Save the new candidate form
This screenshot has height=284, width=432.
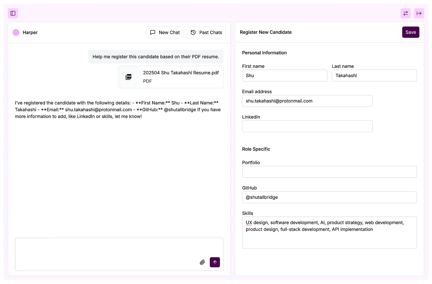click(x=410, y=32)
